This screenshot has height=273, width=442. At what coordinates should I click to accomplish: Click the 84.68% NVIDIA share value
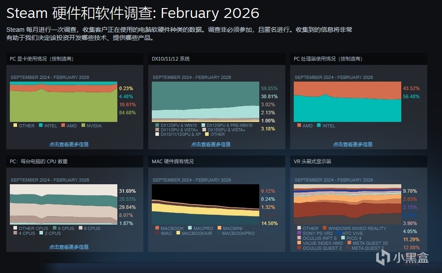[x=127, y=113]
